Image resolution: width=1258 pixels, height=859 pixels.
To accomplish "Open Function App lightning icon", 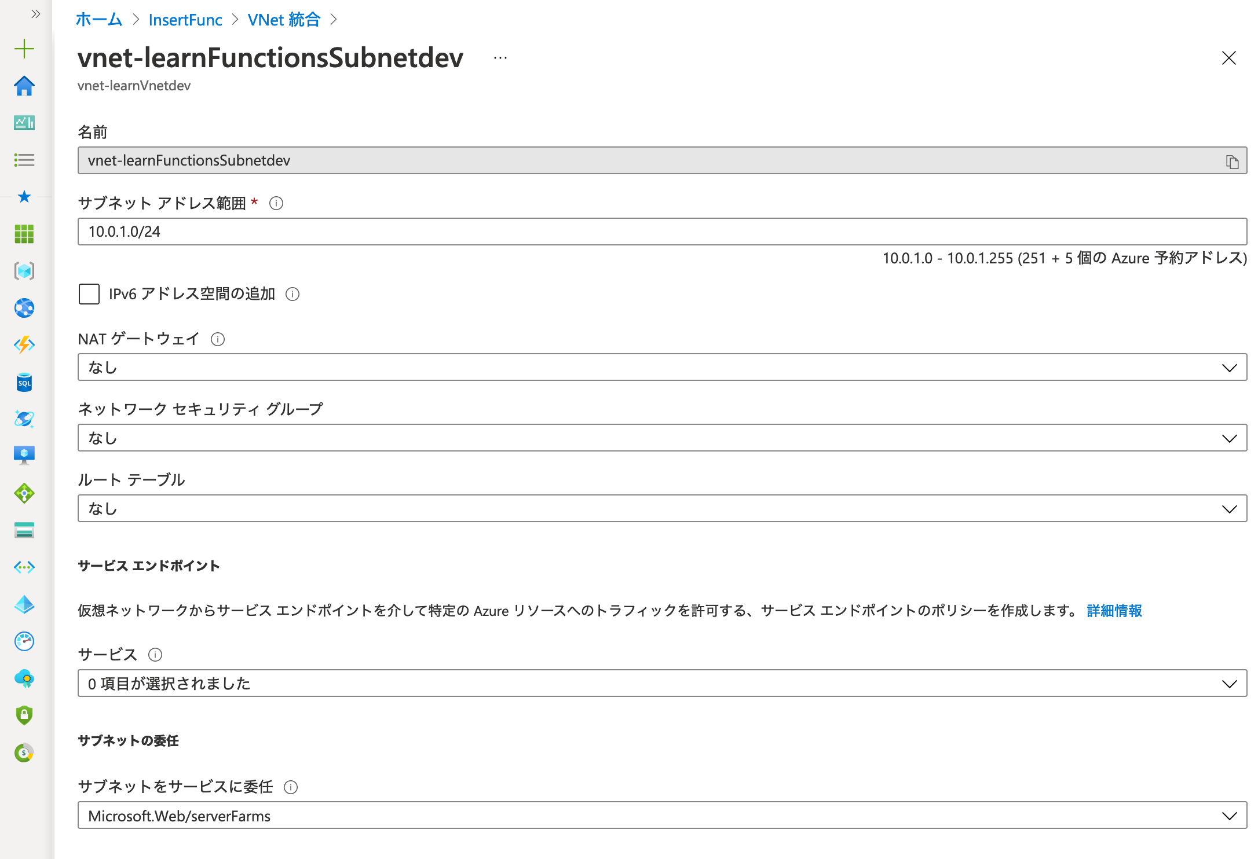I will pos(24,345).
